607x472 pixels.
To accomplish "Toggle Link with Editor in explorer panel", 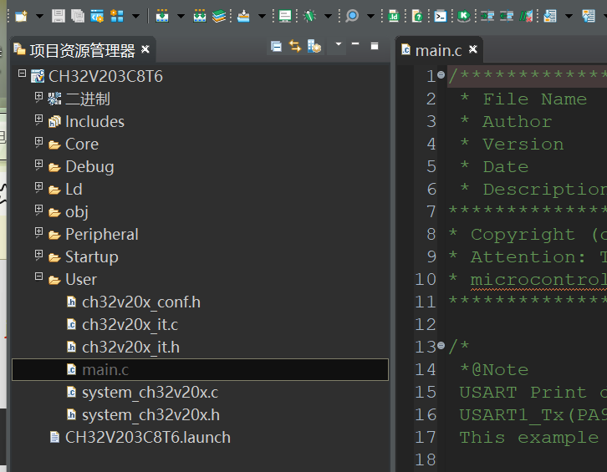I will 295,46.
